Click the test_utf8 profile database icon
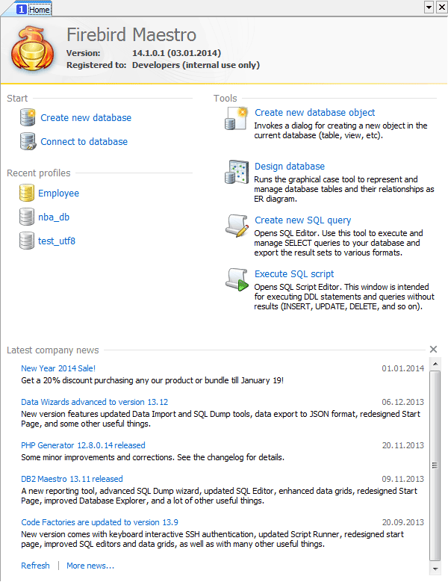This screenshot has width=448, height=582. [27, 241]
